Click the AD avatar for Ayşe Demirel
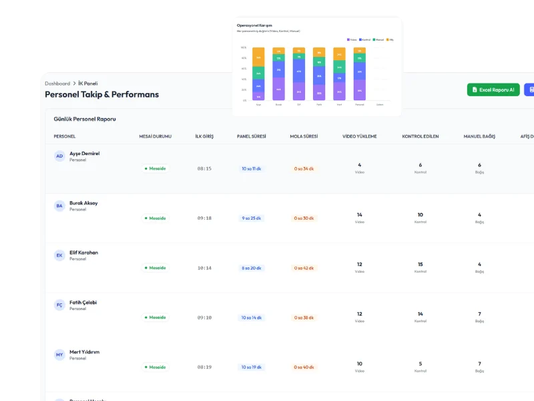The width and height of the screenshot is (534, 401). [59, 156]
